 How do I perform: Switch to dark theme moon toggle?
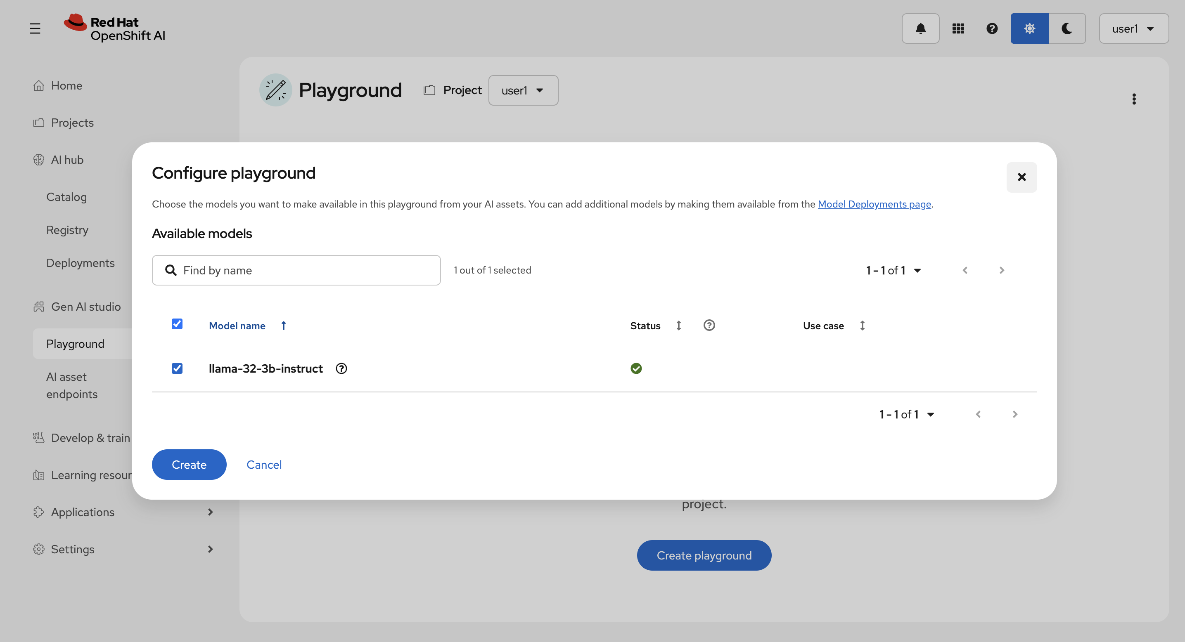point(1067,28)
